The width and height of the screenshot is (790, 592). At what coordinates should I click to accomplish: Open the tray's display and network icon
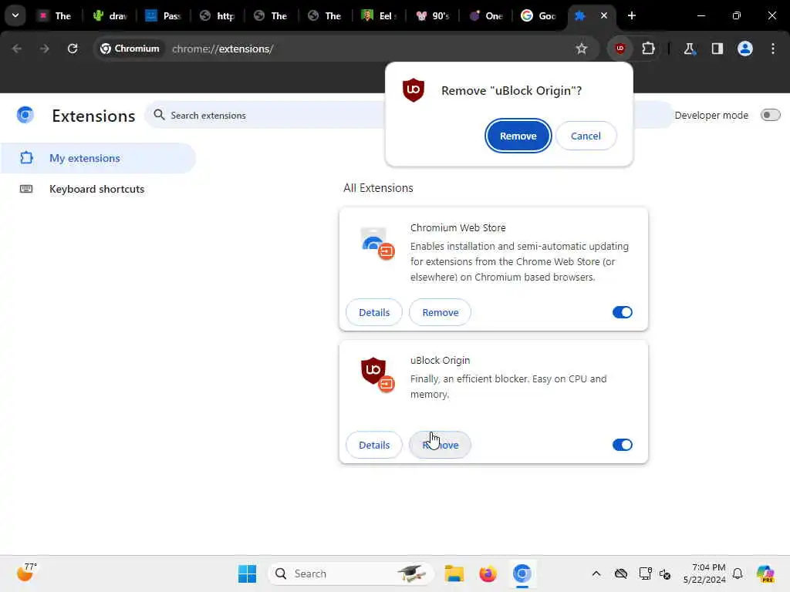tap(644, 573)
